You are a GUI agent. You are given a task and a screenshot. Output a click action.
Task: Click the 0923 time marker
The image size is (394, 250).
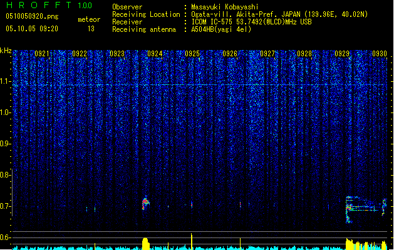117,54
